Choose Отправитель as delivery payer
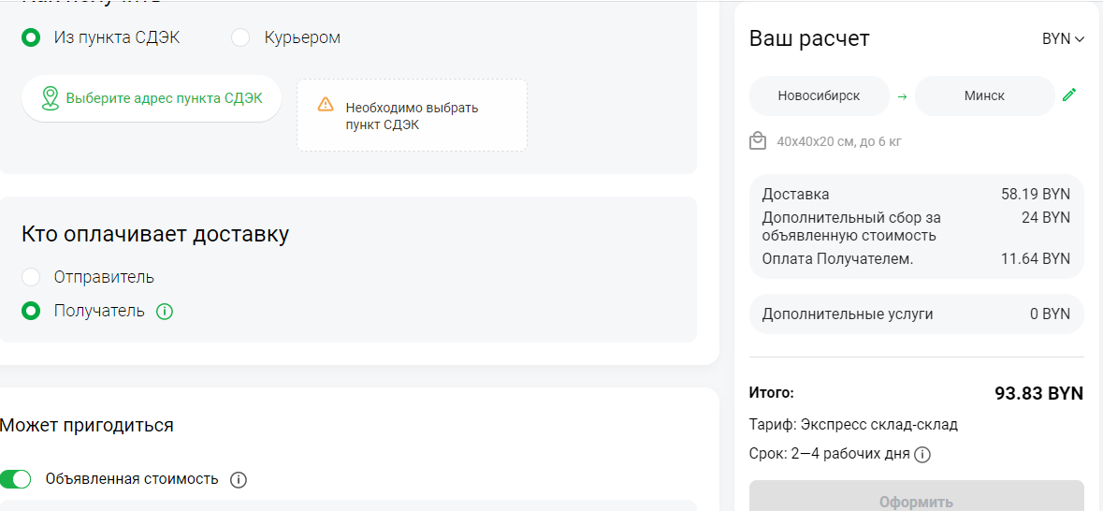 31,277
